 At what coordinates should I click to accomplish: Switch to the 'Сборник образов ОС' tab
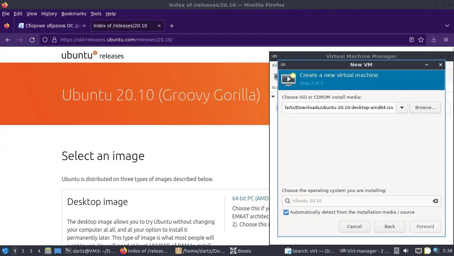(52, 26)
